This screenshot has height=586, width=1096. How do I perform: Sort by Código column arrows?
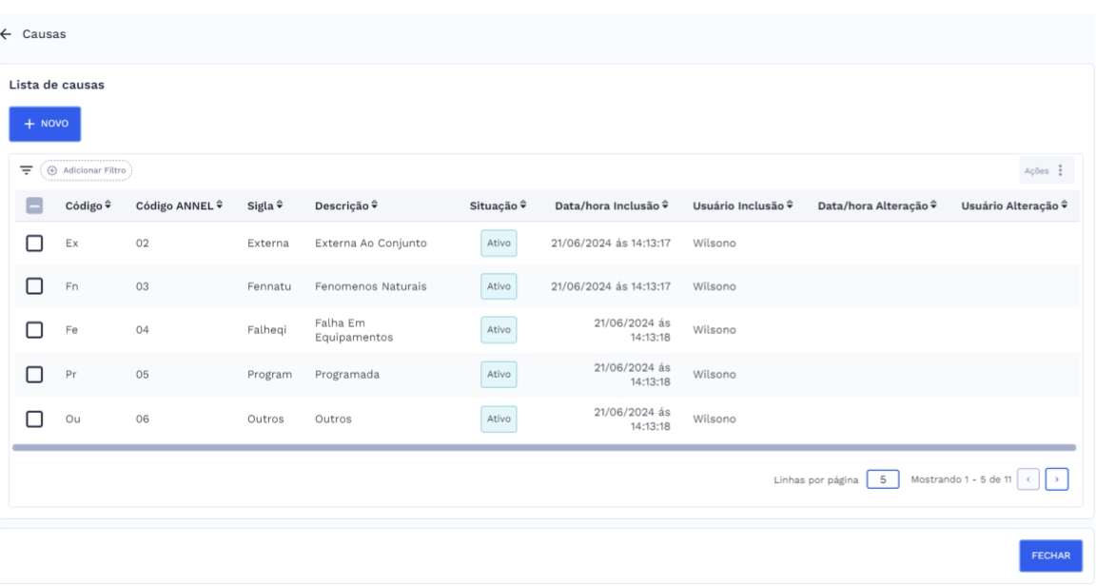108,205
